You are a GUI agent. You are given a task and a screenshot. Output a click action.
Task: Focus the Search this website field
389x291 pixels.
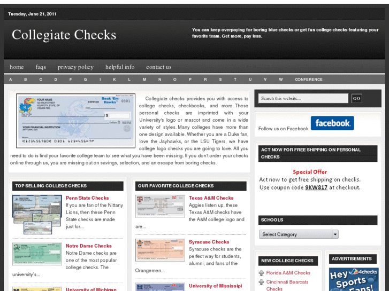pyautogui.click(x=303, y=98)
